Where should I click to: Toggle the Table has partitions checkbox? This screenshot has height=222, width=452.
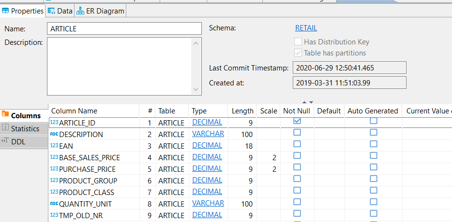(298, 53)
